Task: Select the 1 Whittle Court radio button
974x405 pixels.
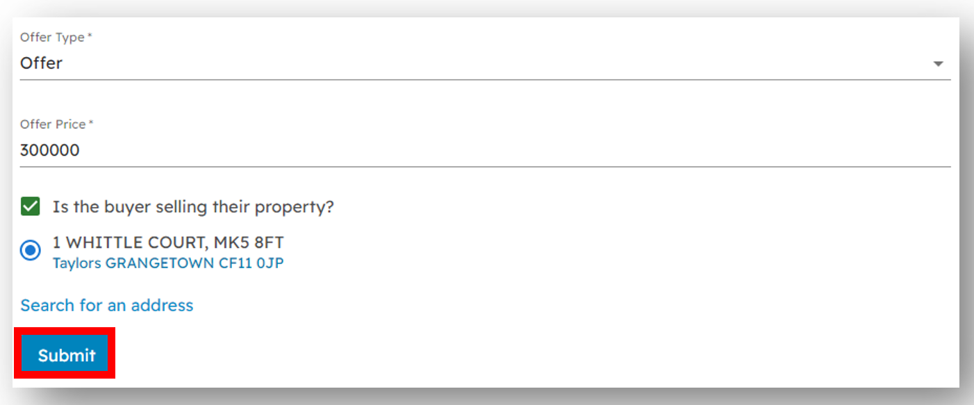Action: [x=31, y=251]
